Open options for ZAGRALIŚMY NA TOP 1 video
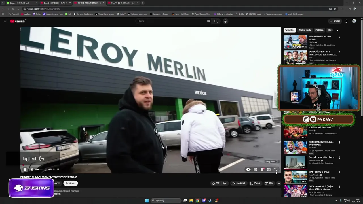The image size is (363, 204). [x=339, y=52]
